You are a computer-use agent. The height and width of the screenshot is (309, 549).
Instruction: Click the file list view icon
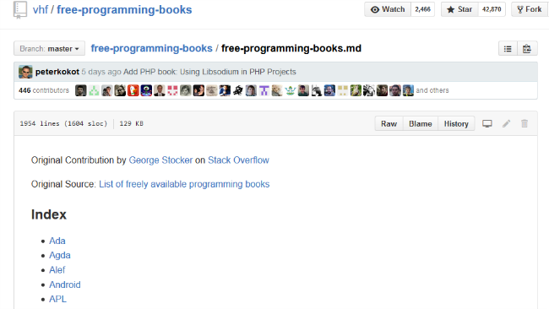point(508,49)
